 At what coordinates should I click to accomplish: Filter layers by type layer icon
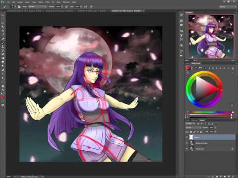point(205,124)
